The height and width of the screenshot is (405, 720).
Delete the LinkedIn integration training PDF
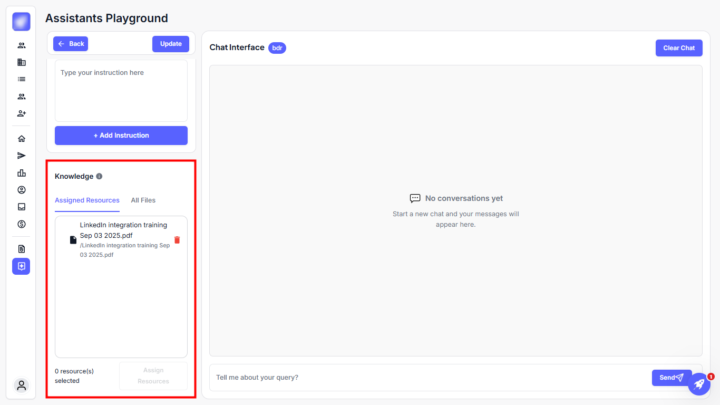[177, 240]
